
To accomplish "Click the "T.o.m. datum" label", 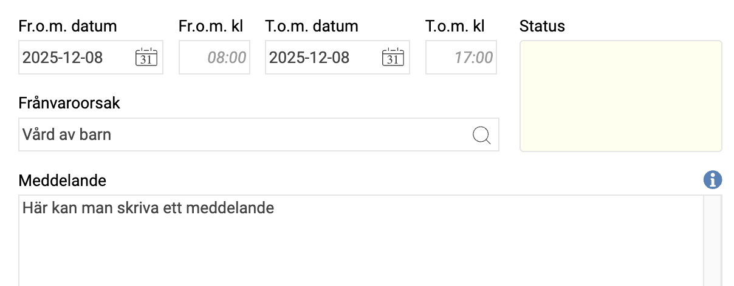I will 312,27.
